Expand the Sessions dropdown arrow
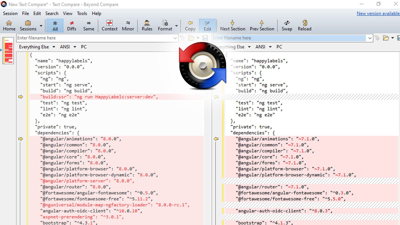This screenshot has width=400, height=225. [41, 26]
